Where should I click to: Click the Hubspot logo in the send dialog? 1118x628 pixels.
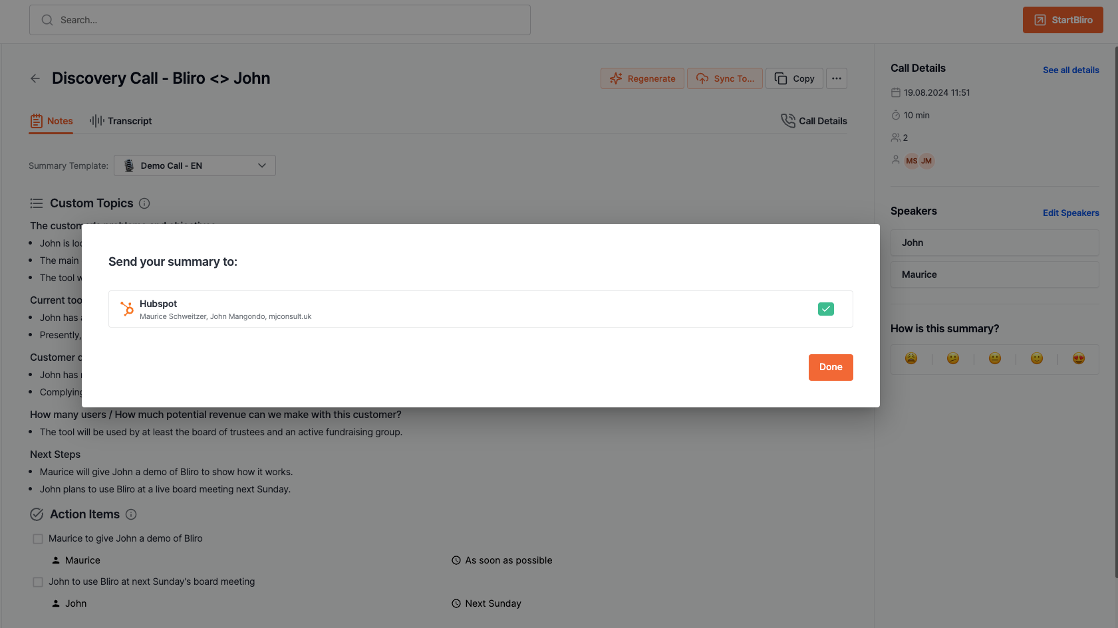[x=126, y=308]
